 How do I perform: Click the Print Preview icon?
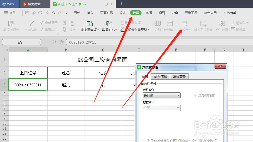(x=47, y=13)
